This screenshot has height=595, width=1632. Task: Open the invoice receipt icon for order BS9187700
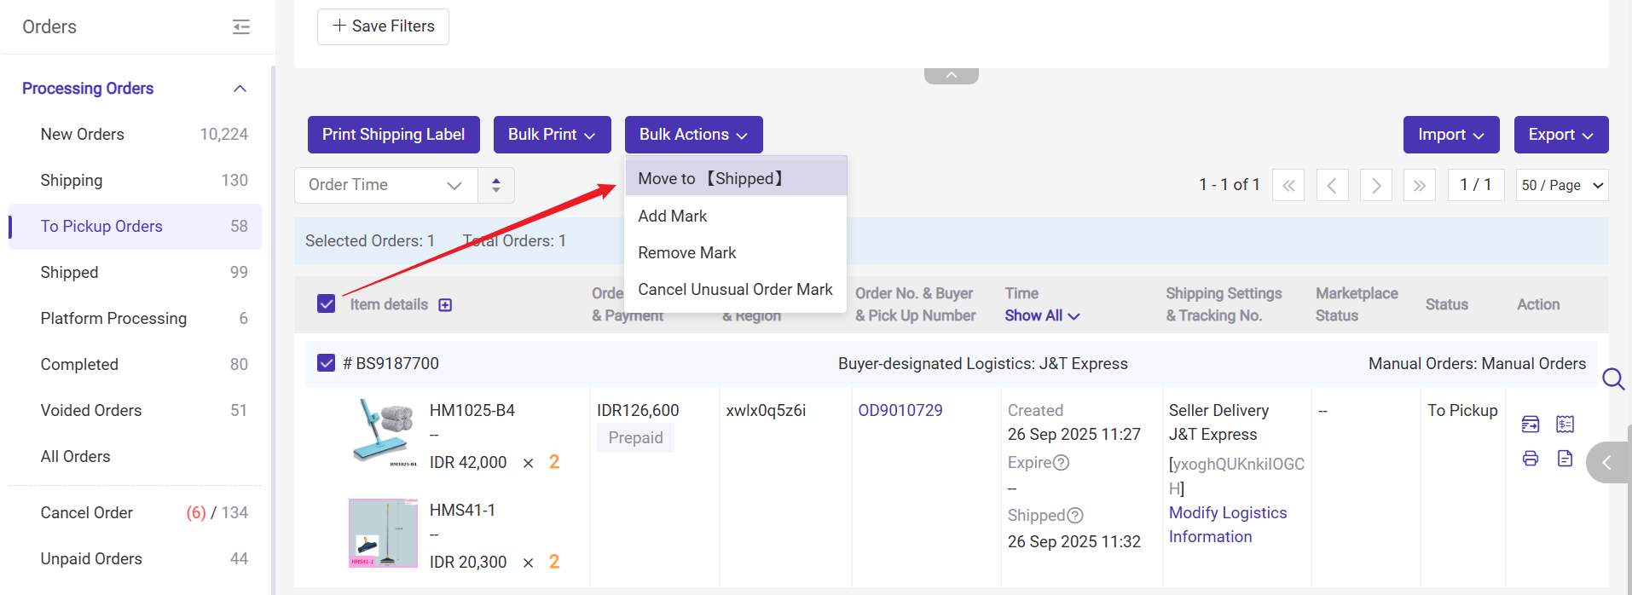pyautogui.click(x=1565, y=424)
